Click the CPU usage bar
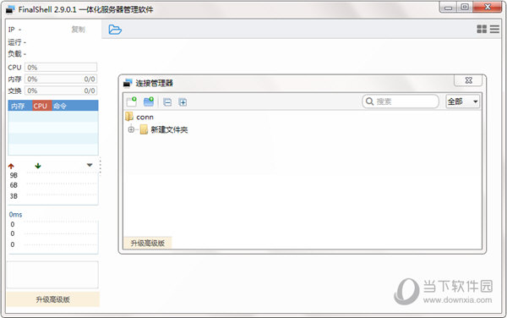This screenshot has width=507, height=318. [61, 68]
